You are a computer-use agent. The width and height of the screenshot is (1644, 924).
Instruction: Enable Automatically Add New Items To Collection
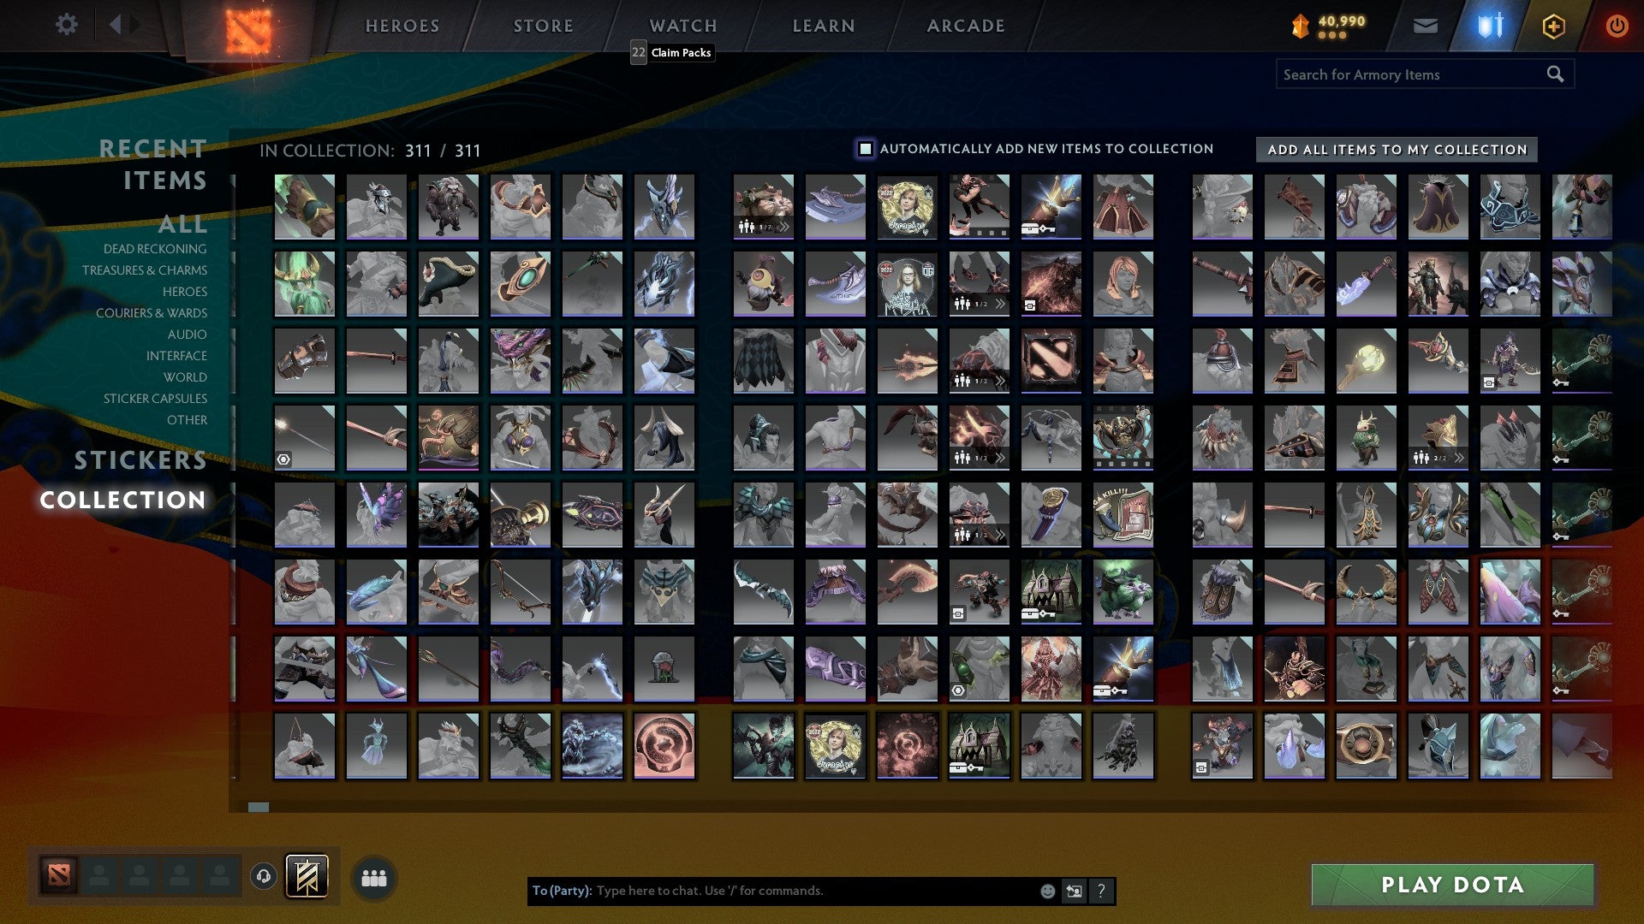coord(867,148)
